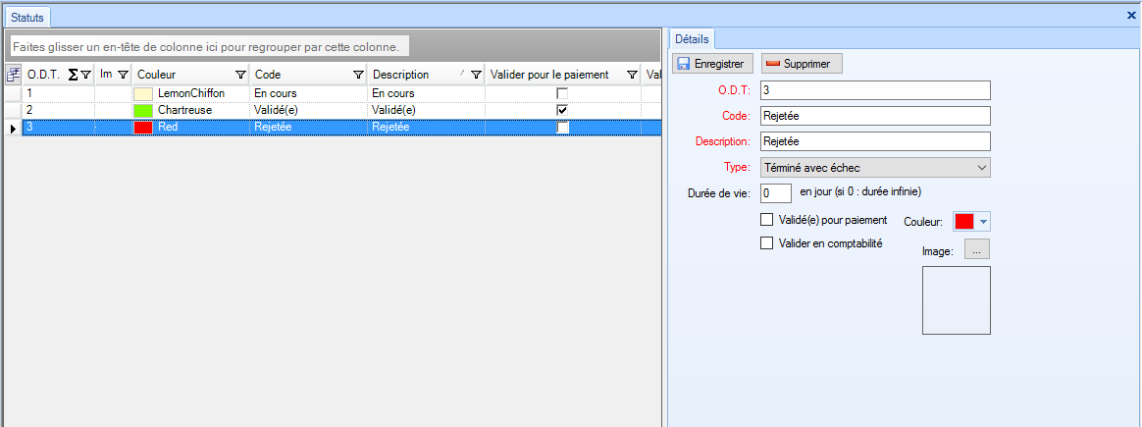Close the Statuts panel with the X

point(1131,16)
